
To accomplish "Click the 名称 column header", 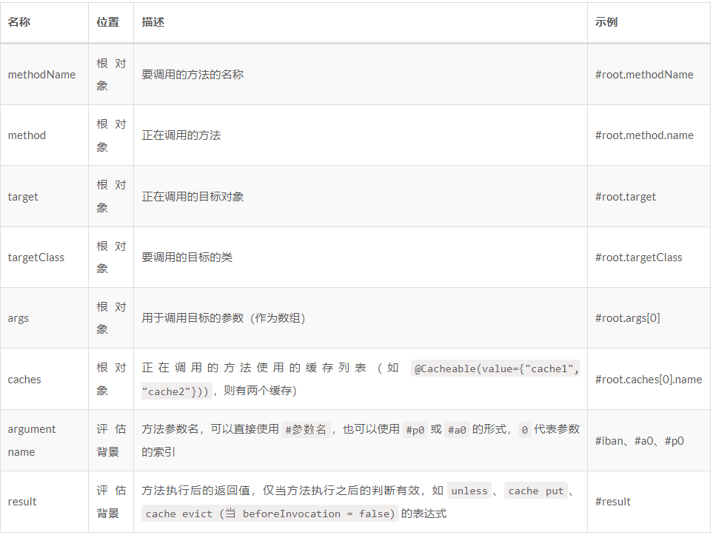I will click(x=17, y=22).
